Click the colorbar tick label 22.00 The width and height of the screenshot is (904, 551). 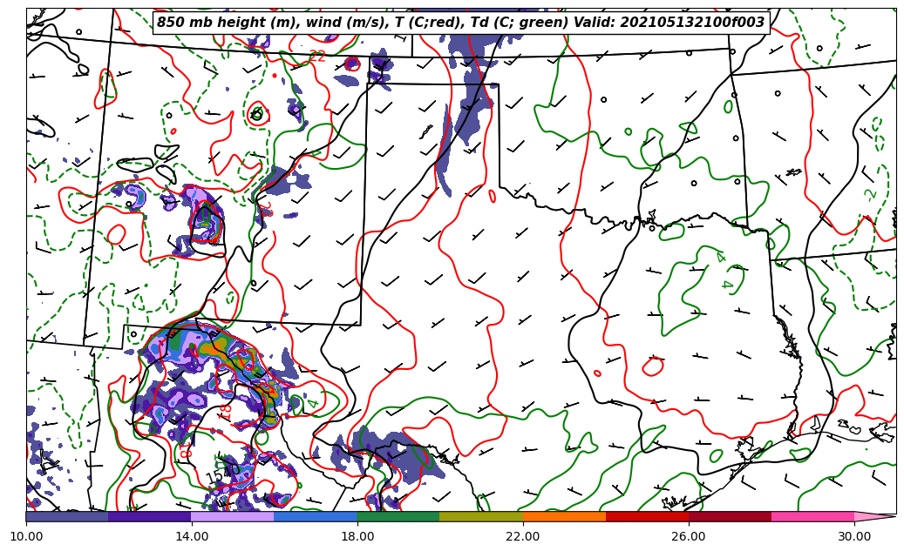[523, 536]
